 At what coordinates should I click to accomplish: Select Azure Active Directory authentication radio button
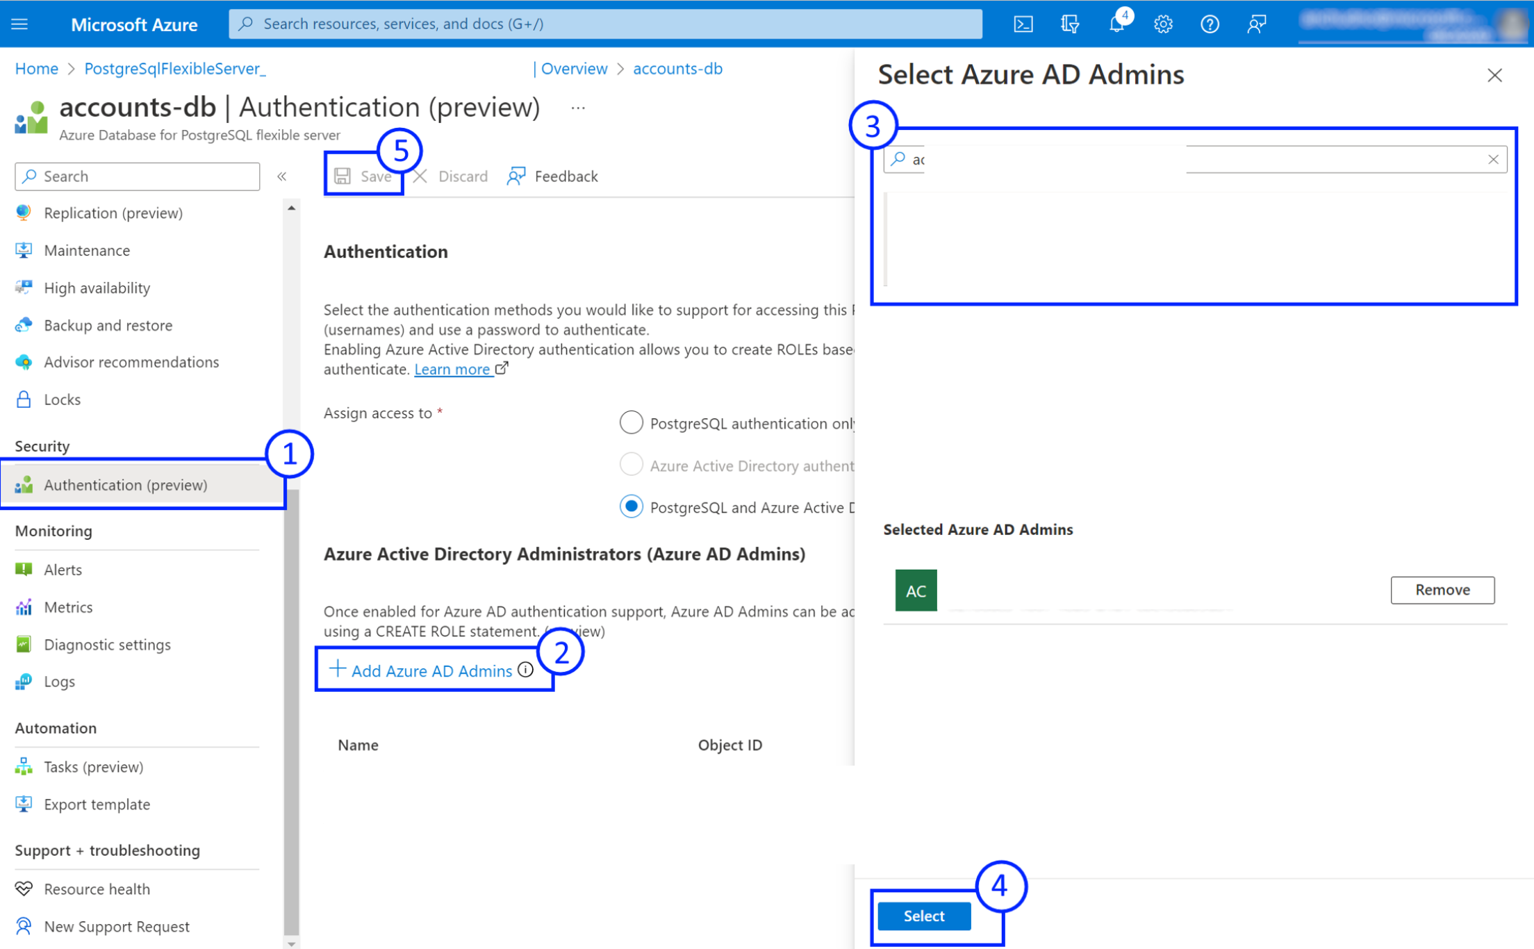pos(631,465)
